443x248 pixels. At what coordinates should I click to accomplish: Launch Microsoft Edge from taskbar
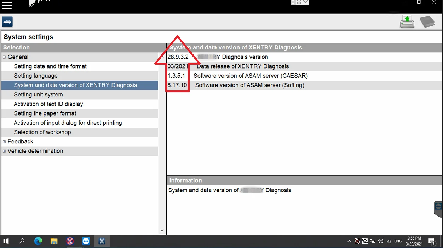pos(38,241)
